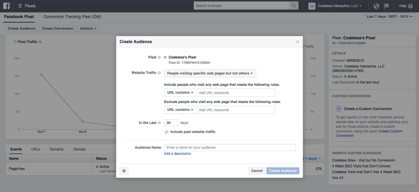Image resolution: width=419 pixels, height=192 pixels.
Task: Click the 278 event count value
Action: coord(318,169)
